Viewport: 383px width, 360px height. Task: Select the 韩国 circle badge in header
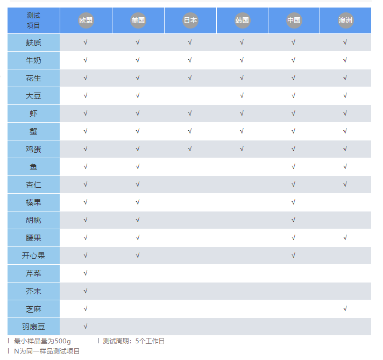point(242,20)
